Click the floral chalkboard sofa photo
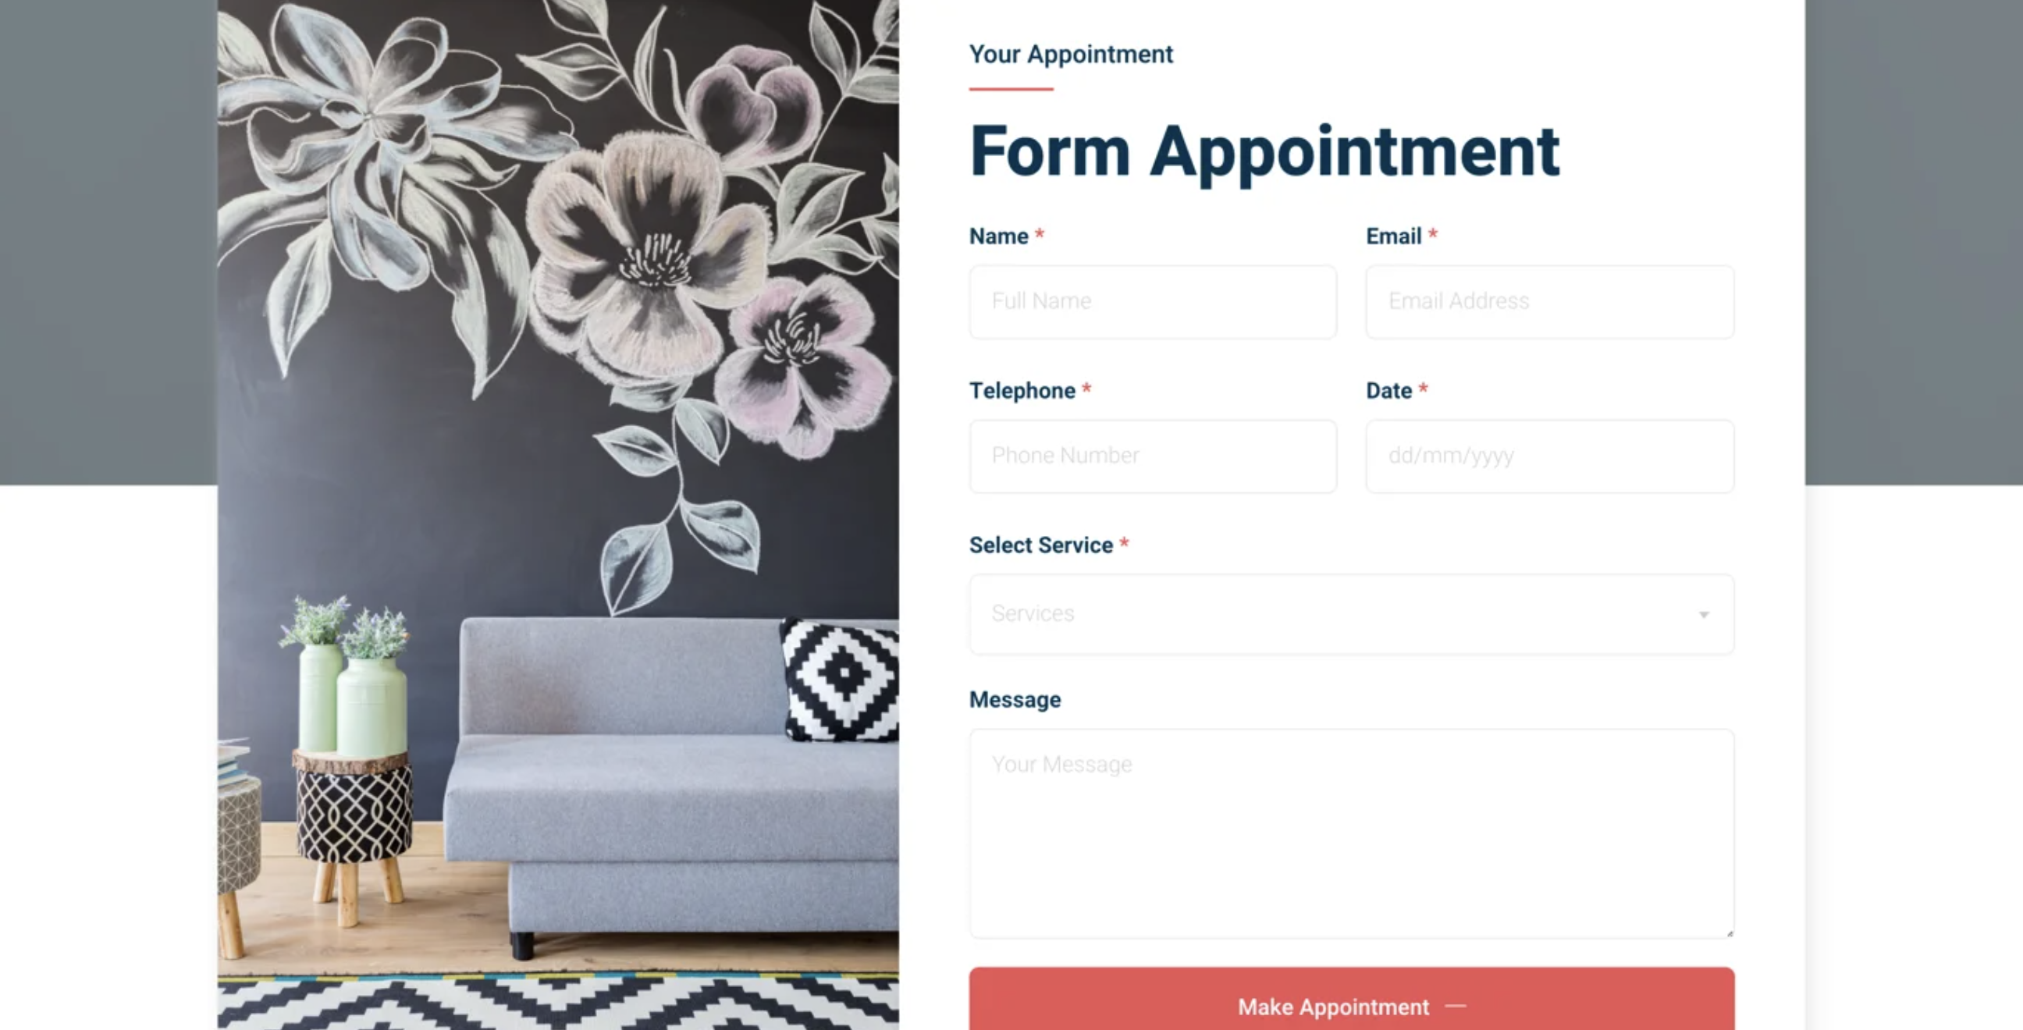This screenshot has height=1030, width=2023. pos(558,515)
